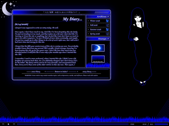Go to the 2027 Diary page
Viewport: 169px width, 126px height.
click(33, 72)
